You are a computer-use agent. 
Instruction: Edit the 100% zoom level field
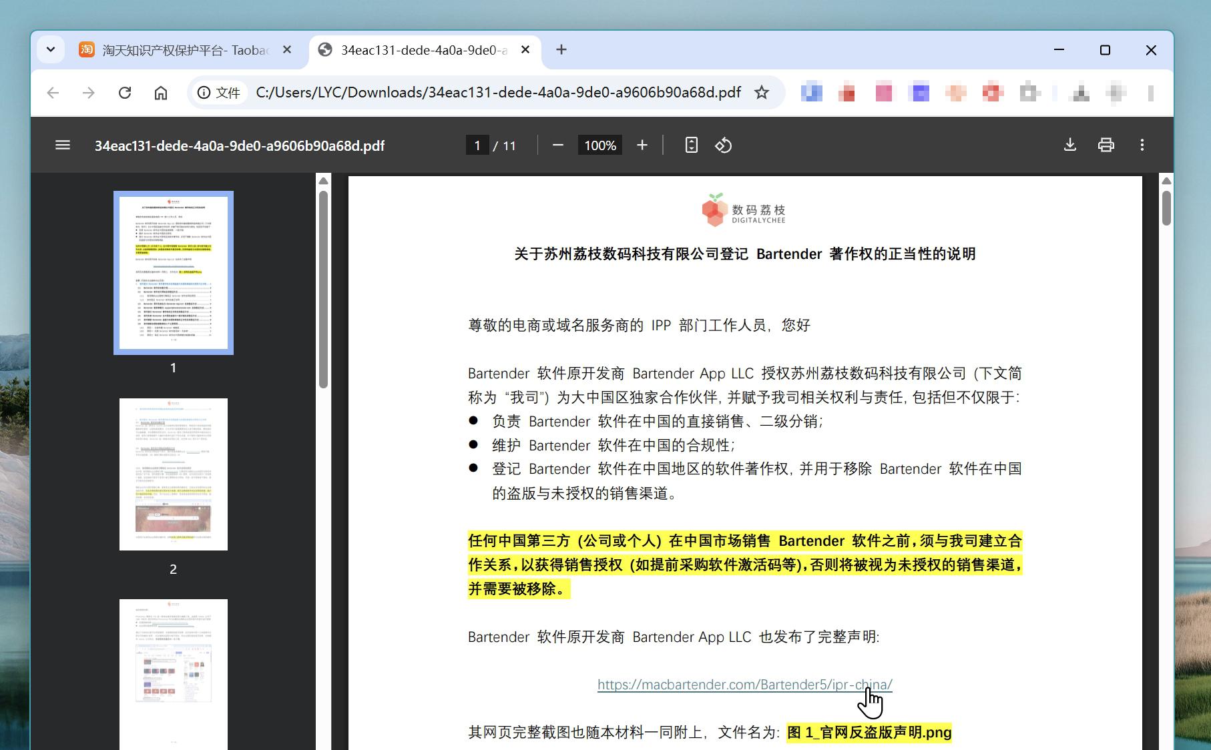pos(600,145)
